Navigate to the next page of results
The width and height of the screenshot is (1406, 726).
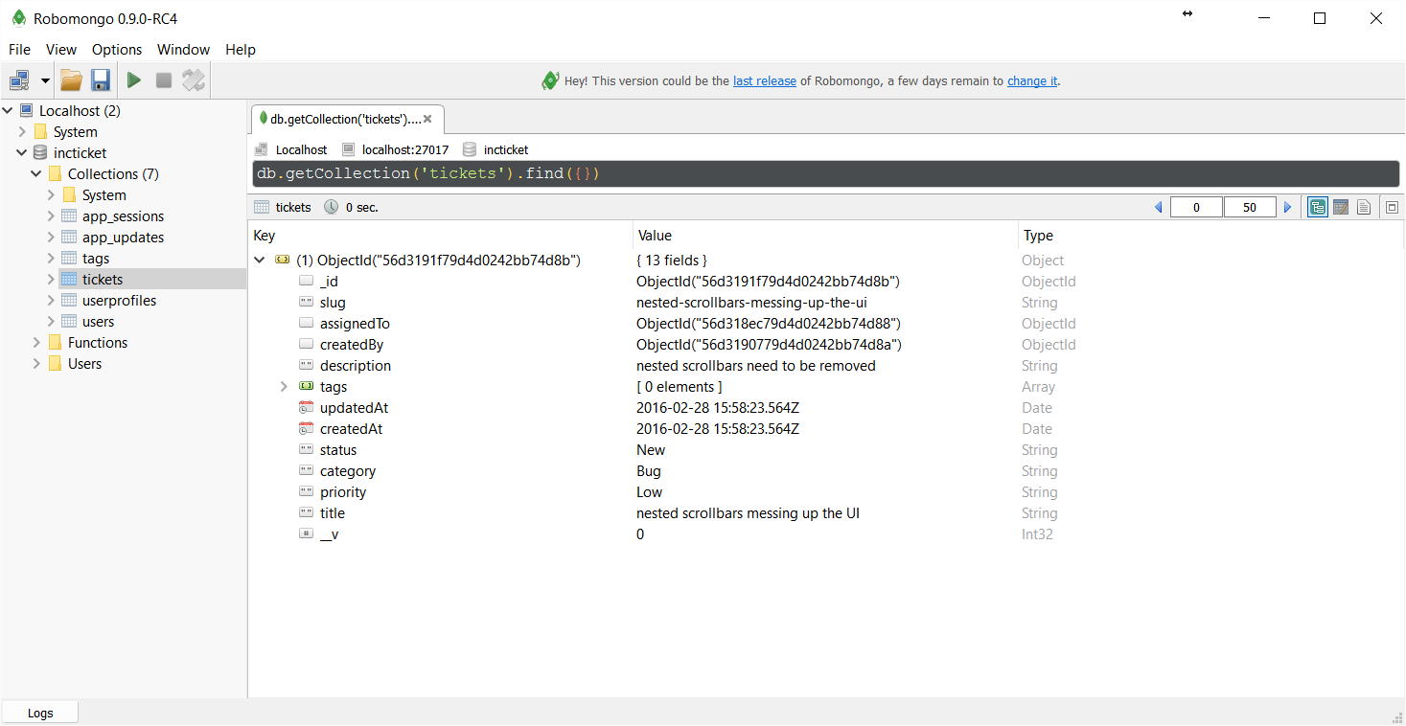coord(1288,206)
